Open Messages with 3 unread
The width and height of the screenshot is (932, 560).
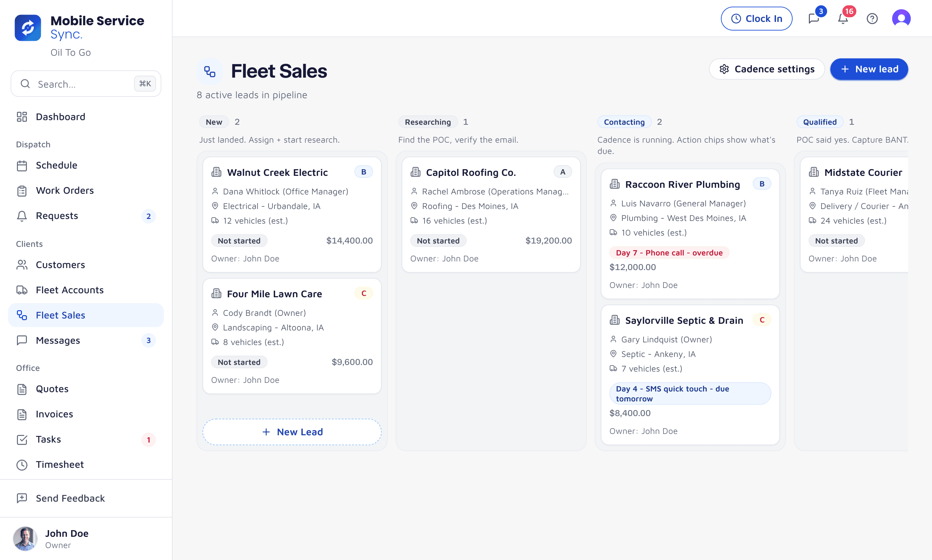(86, 340)
